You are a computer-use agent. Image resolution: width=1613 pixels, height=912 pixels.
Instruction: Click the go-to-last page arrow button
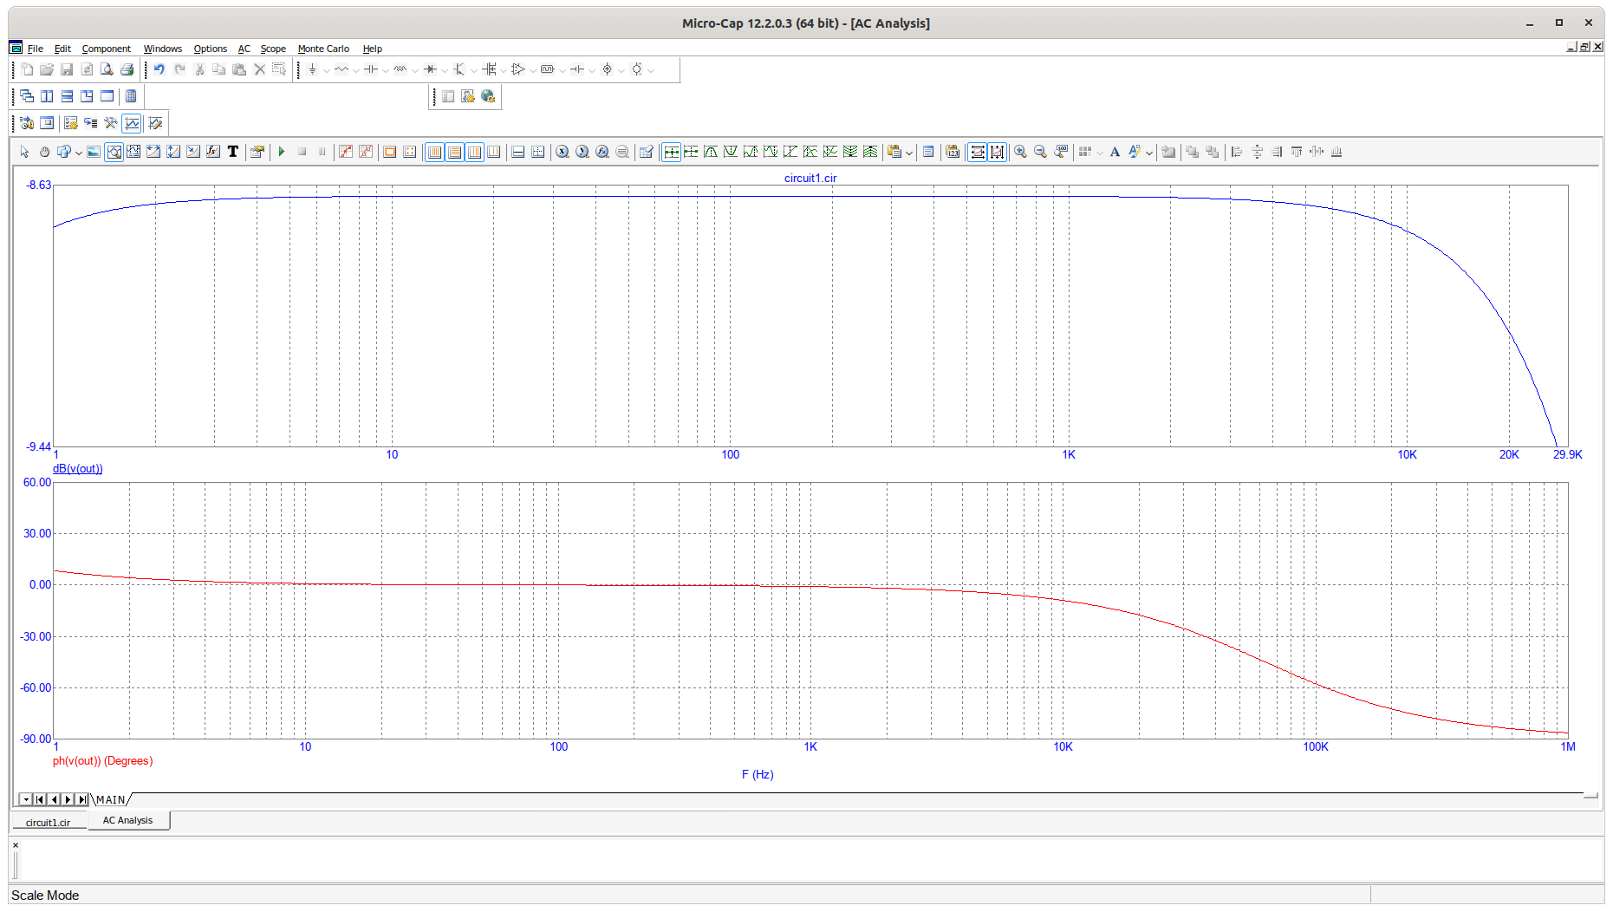click(82, 799)
